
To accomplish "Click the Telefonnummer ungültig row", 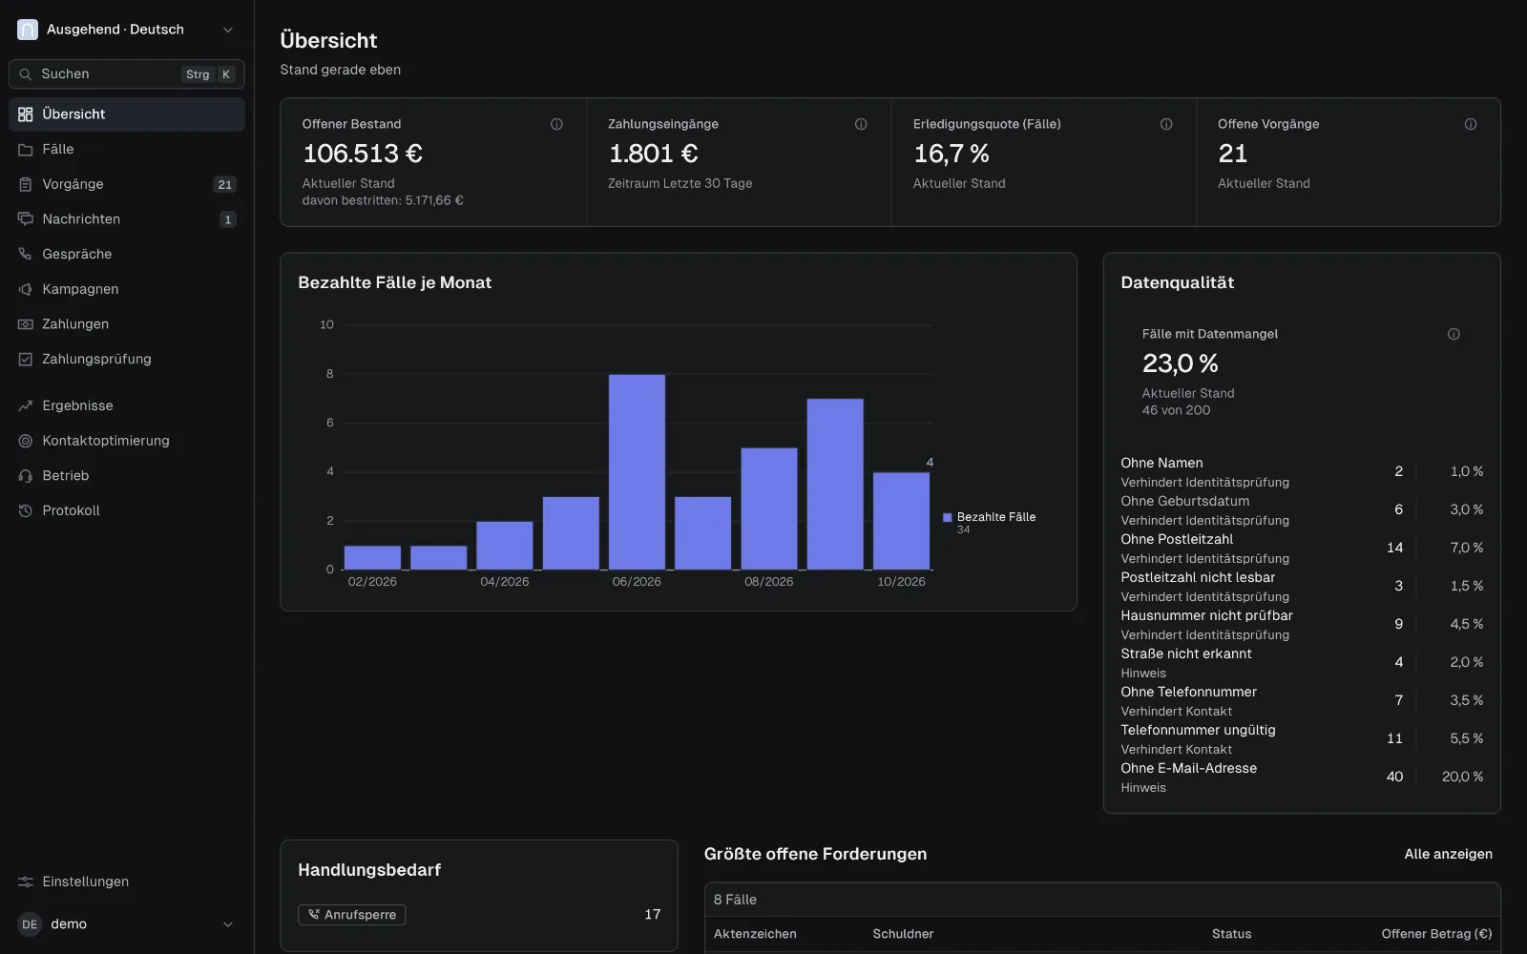I will [x=1302, y=739].
